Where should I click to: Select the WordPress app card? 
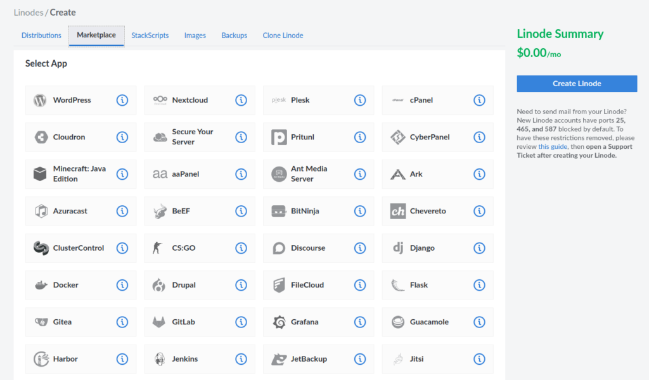click(x=80, y=100)
